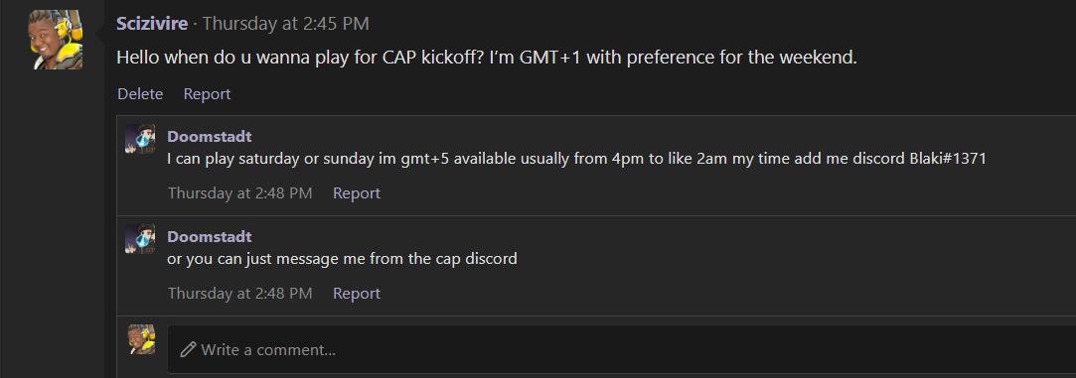Open the Doomstadt username on the cap discord comment
The height and width of the screenshot is (378, 1076).
[210, 237]
